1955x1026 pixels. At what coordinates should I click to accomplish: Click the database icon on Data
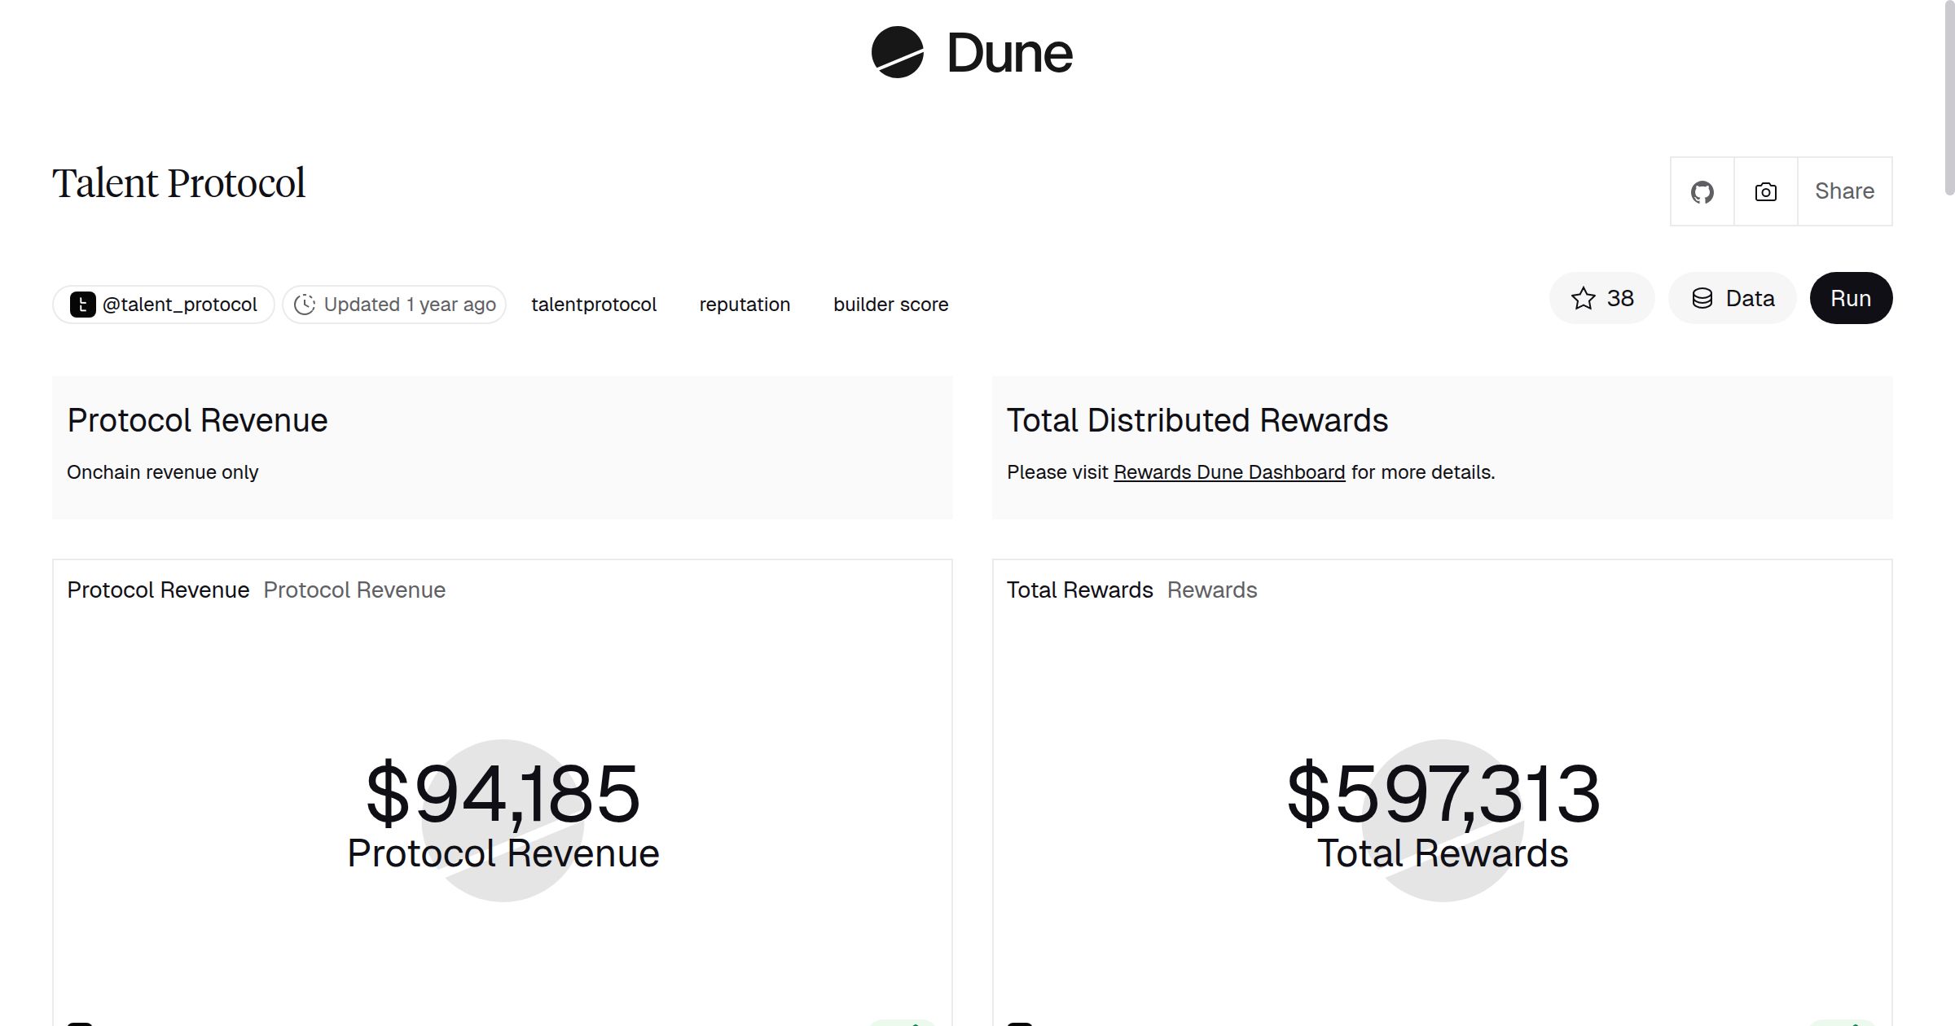tap(1702, 299)
